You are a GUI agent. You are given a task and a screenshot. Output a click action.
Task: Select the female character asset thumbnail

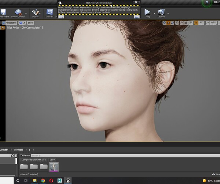pyautogui.click(x=54, y=167)
